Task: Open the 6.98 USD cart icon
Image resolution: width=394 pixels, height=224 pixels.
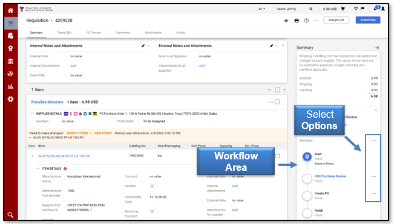Action: pos(343,9)
